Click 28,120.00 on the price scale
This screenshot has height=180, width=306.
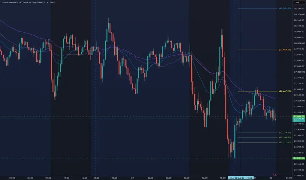[x=299, y=26]
